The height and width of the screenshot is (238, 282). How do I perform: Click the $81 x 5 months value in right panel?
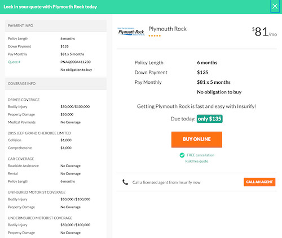214,82
